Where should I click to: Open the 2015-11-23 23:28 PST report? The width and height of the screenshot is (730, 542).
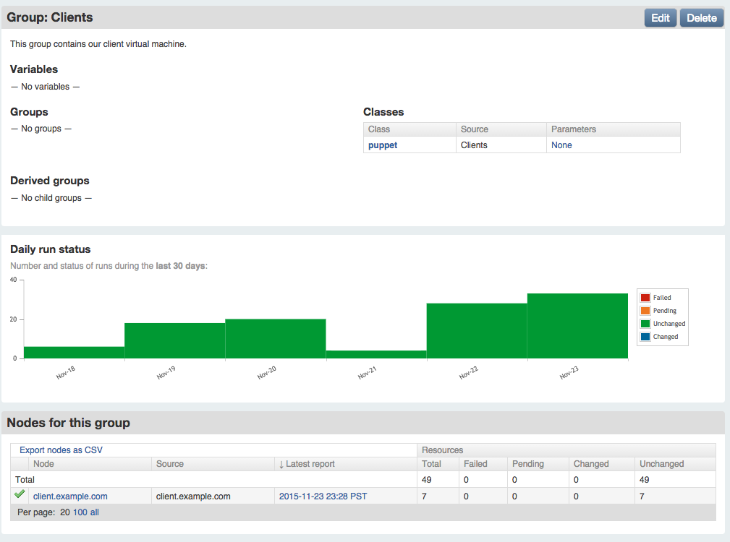[x=322, y=496]
